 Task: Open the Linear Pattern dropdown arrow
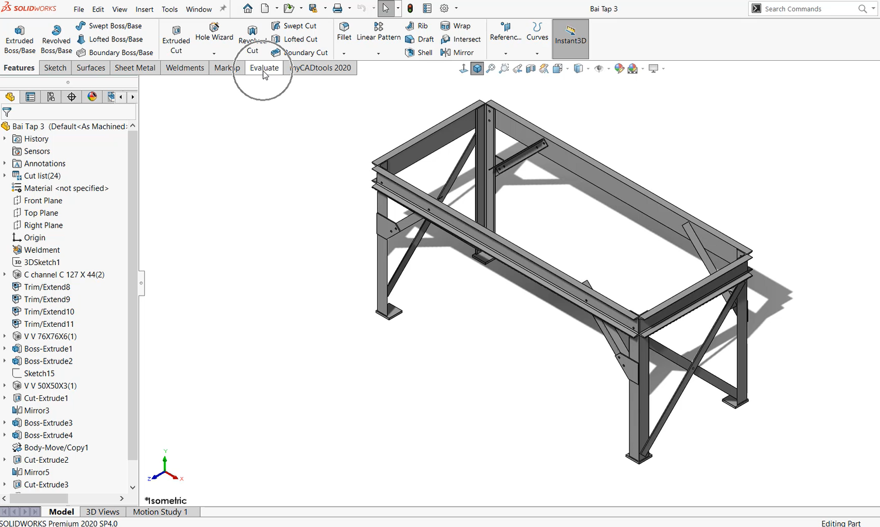click(379, 53)
